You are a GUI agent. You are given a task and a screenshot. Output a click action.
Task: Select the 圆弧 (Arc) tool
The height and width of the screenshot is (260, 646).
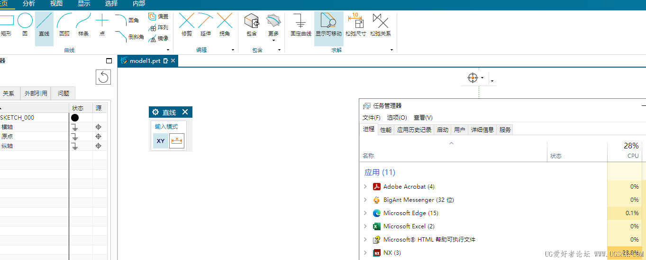point(64,25)
